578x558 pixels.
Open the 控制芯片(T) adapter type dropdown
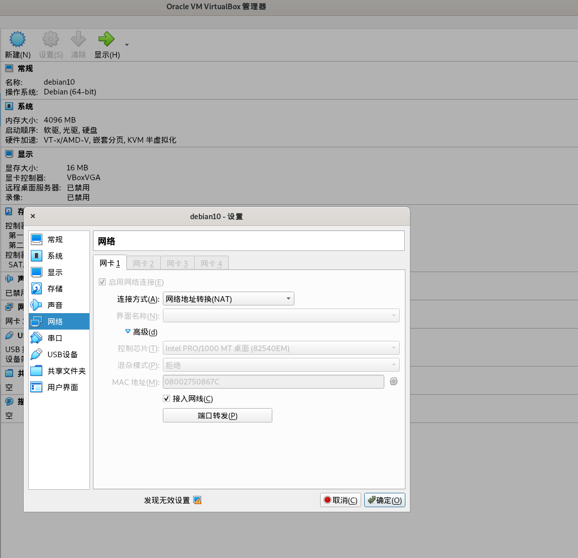point(281,348)
